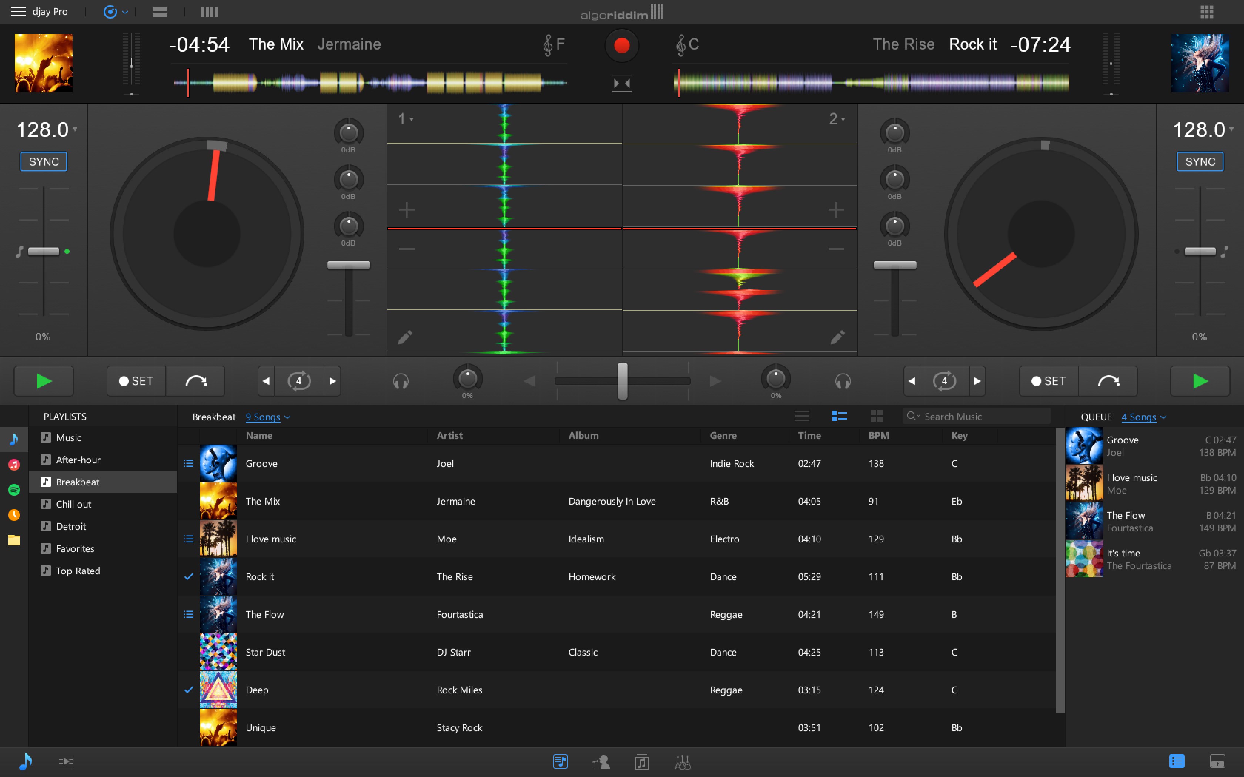
Task: Switch to four-deck view in the top bar
Action: pos(209,12)
